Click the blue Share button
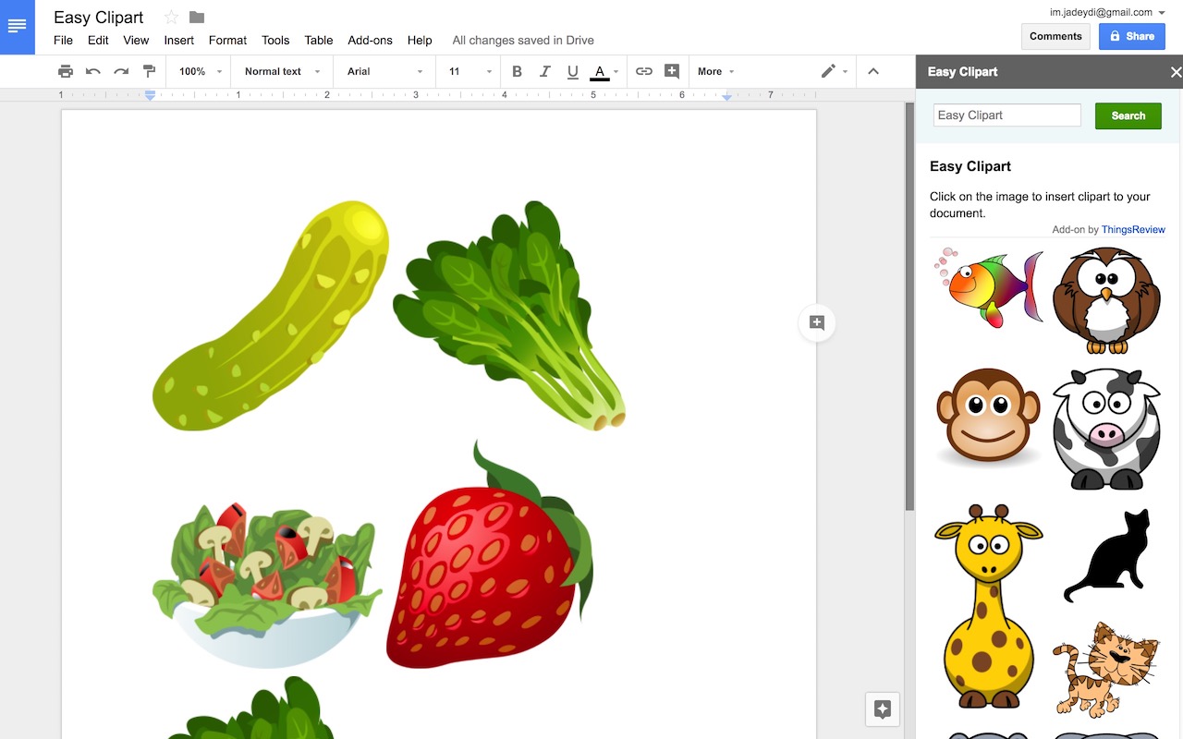Image resolution: width=1183 pixels, height=739 pixels. tap(1132, 36)
